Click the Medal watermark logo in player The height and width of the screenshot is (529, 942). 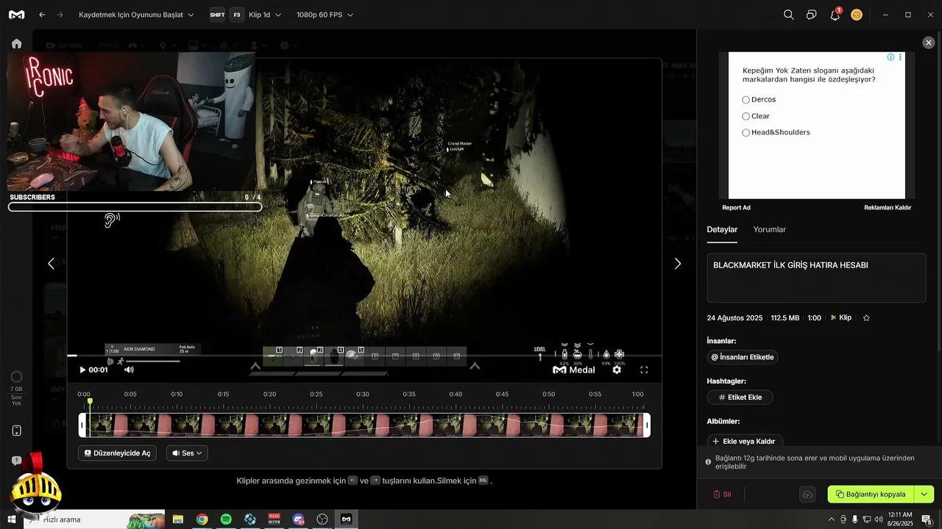coord(573,370)
